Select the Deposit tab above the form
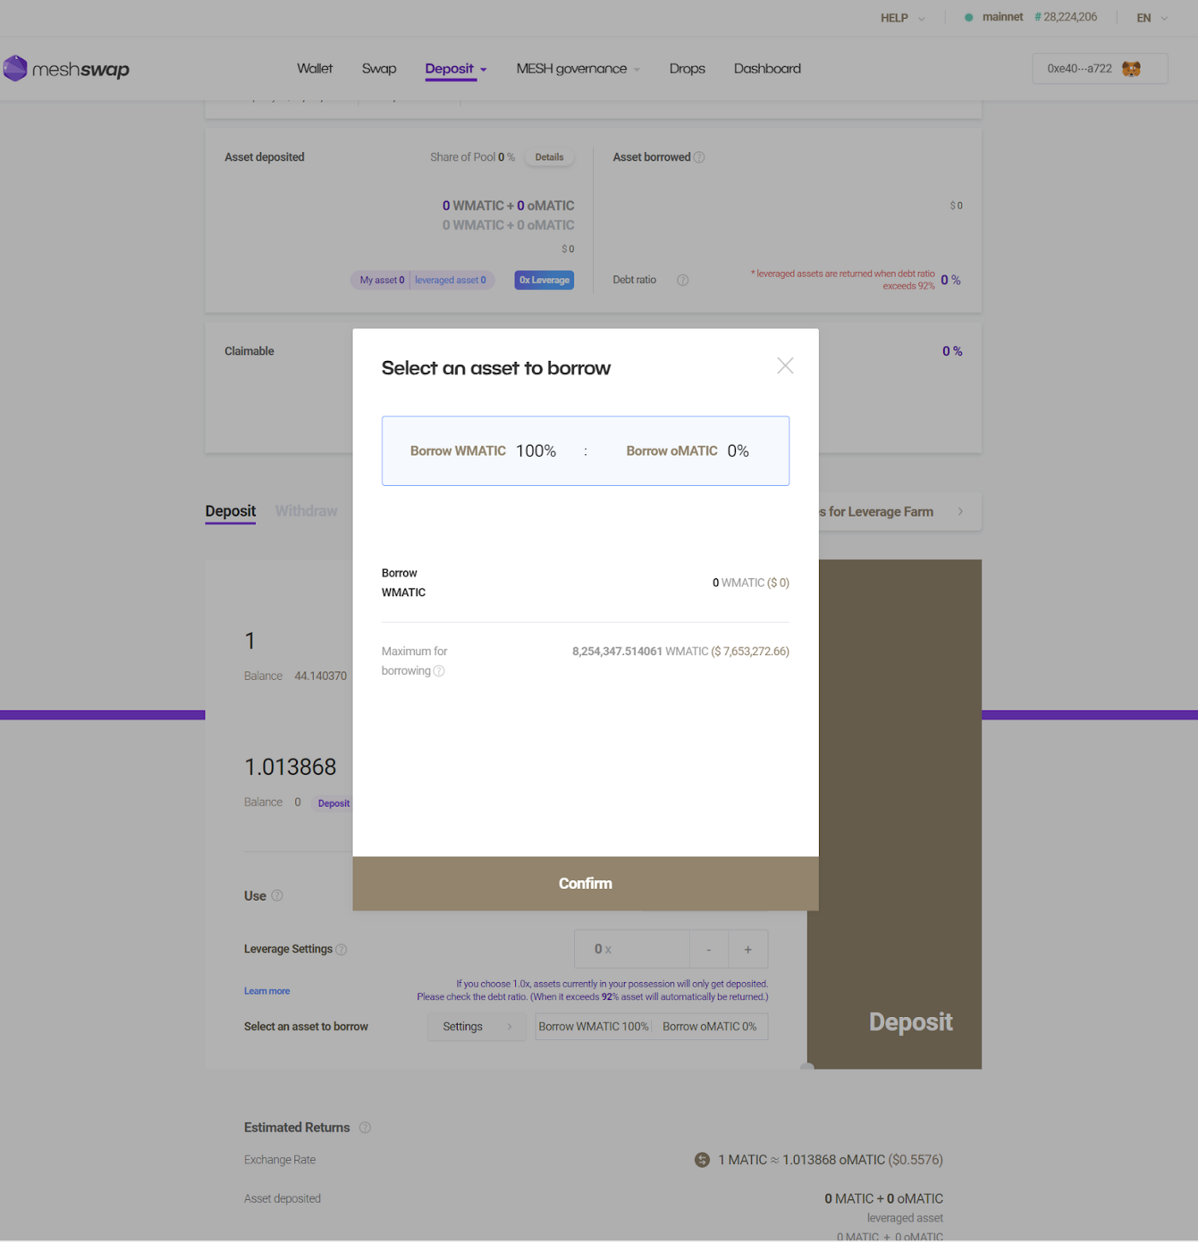 pyautogui.click(x=230, y=511)
